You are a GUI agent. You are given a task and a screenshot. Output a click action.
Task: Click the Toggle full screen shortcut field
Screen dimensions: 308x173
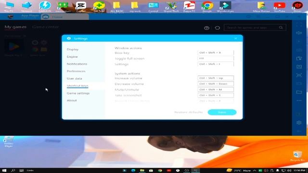pyautogui.click(x=216, y=58)
